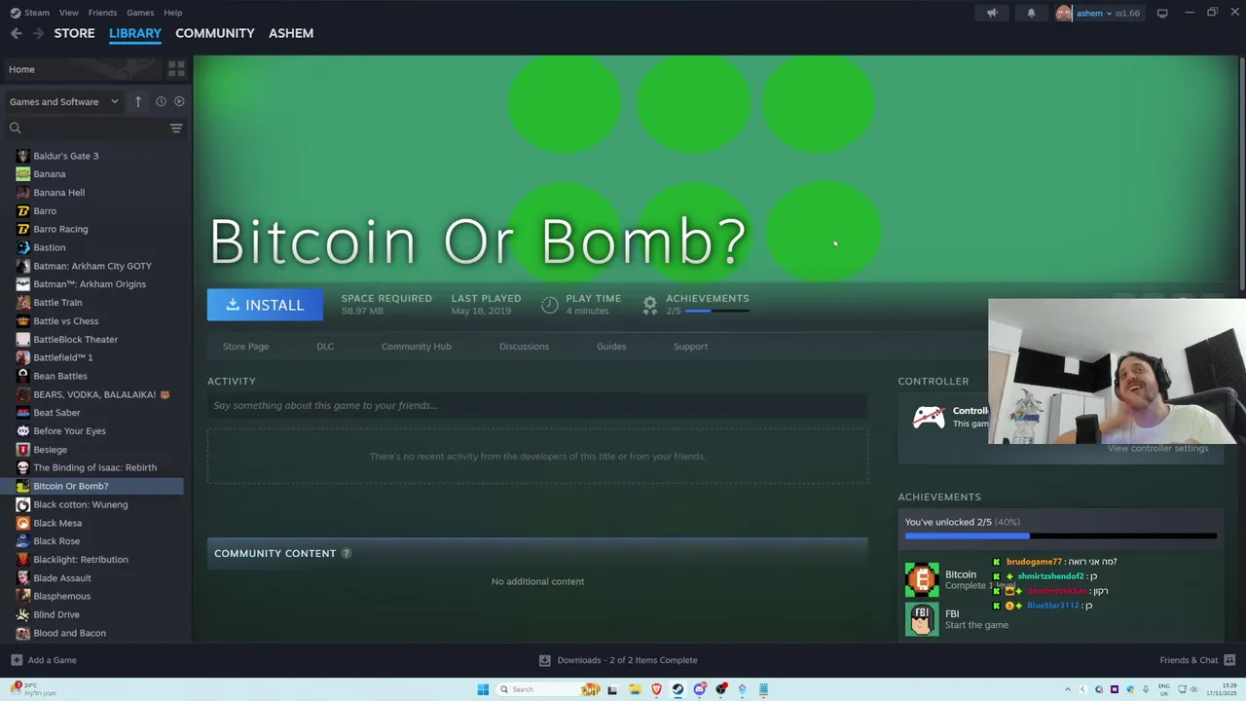
Task: Open the grid collections view icon
Action: 176,69
